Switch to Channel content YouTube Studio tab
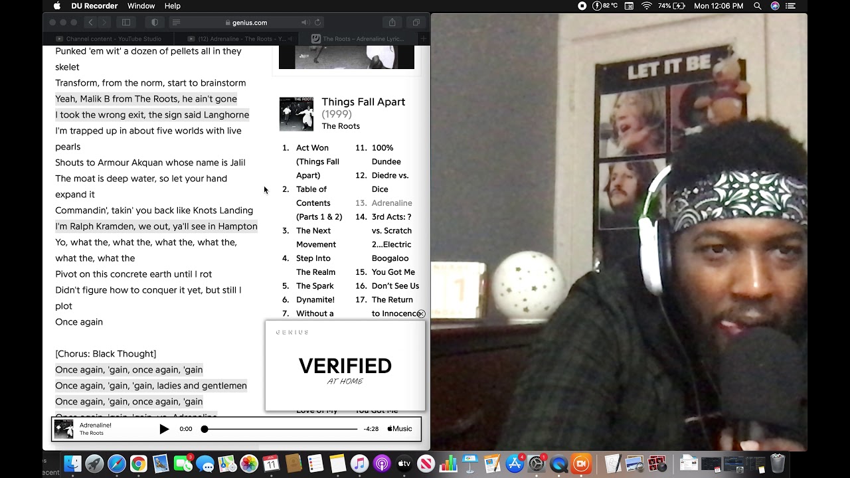 tap(110, 39)
